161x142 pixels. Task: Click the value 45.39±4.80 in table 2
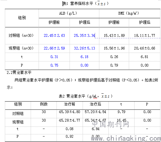point(70,112)
